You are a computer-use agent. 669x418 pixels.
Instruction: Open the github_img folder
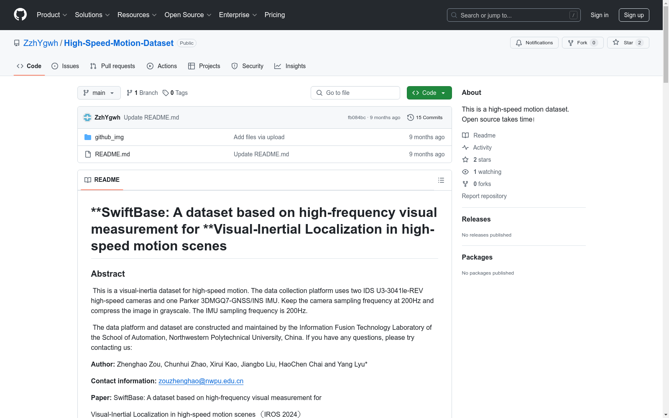pos(110,137)
